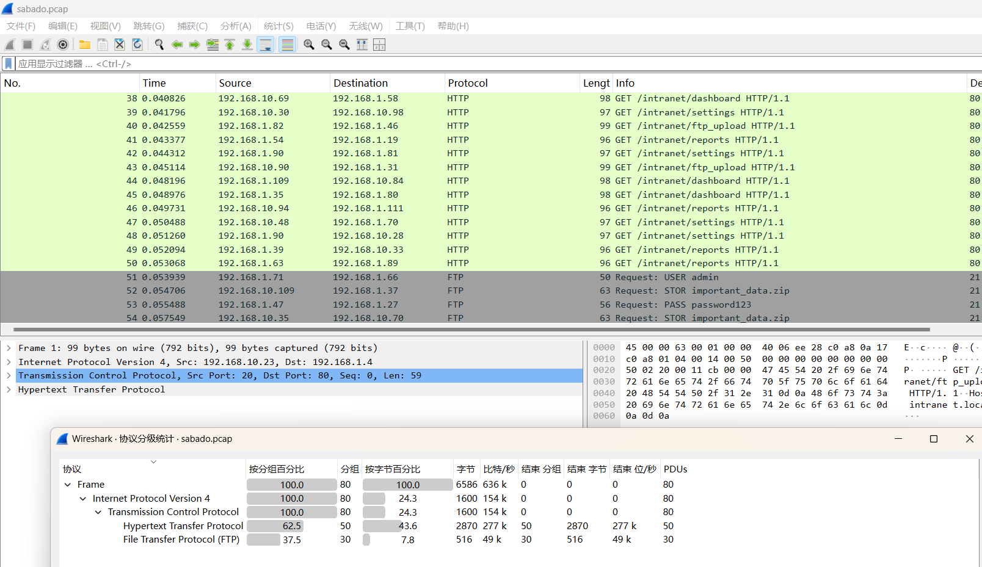This screenshot has width=982, height=567.
Task: Zoom out the main window text
Action: point(327,45)
